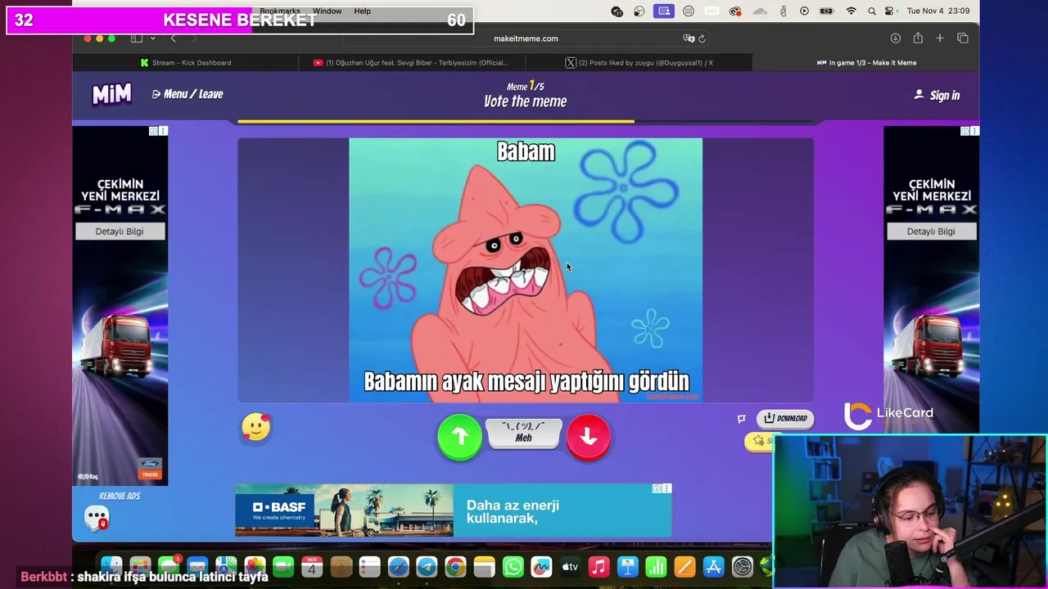This screenshot has width=1048, height=589.
Task: Select the Make it Meme tab
Action: tap(866, 62)
